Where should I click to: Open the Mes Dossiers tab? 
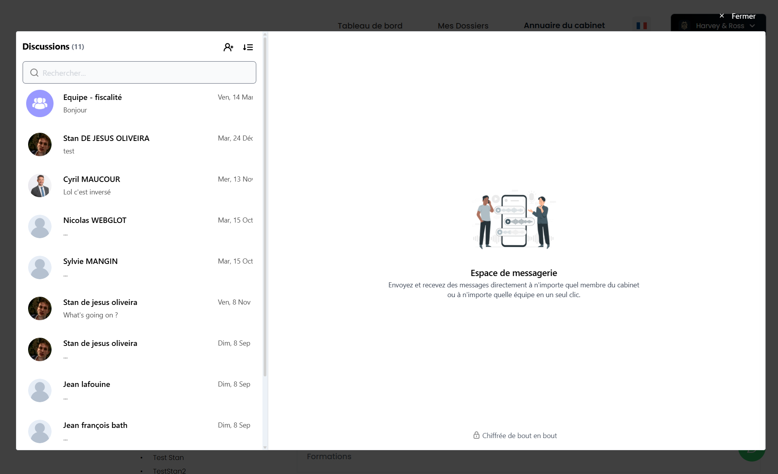tap(463, 26)
